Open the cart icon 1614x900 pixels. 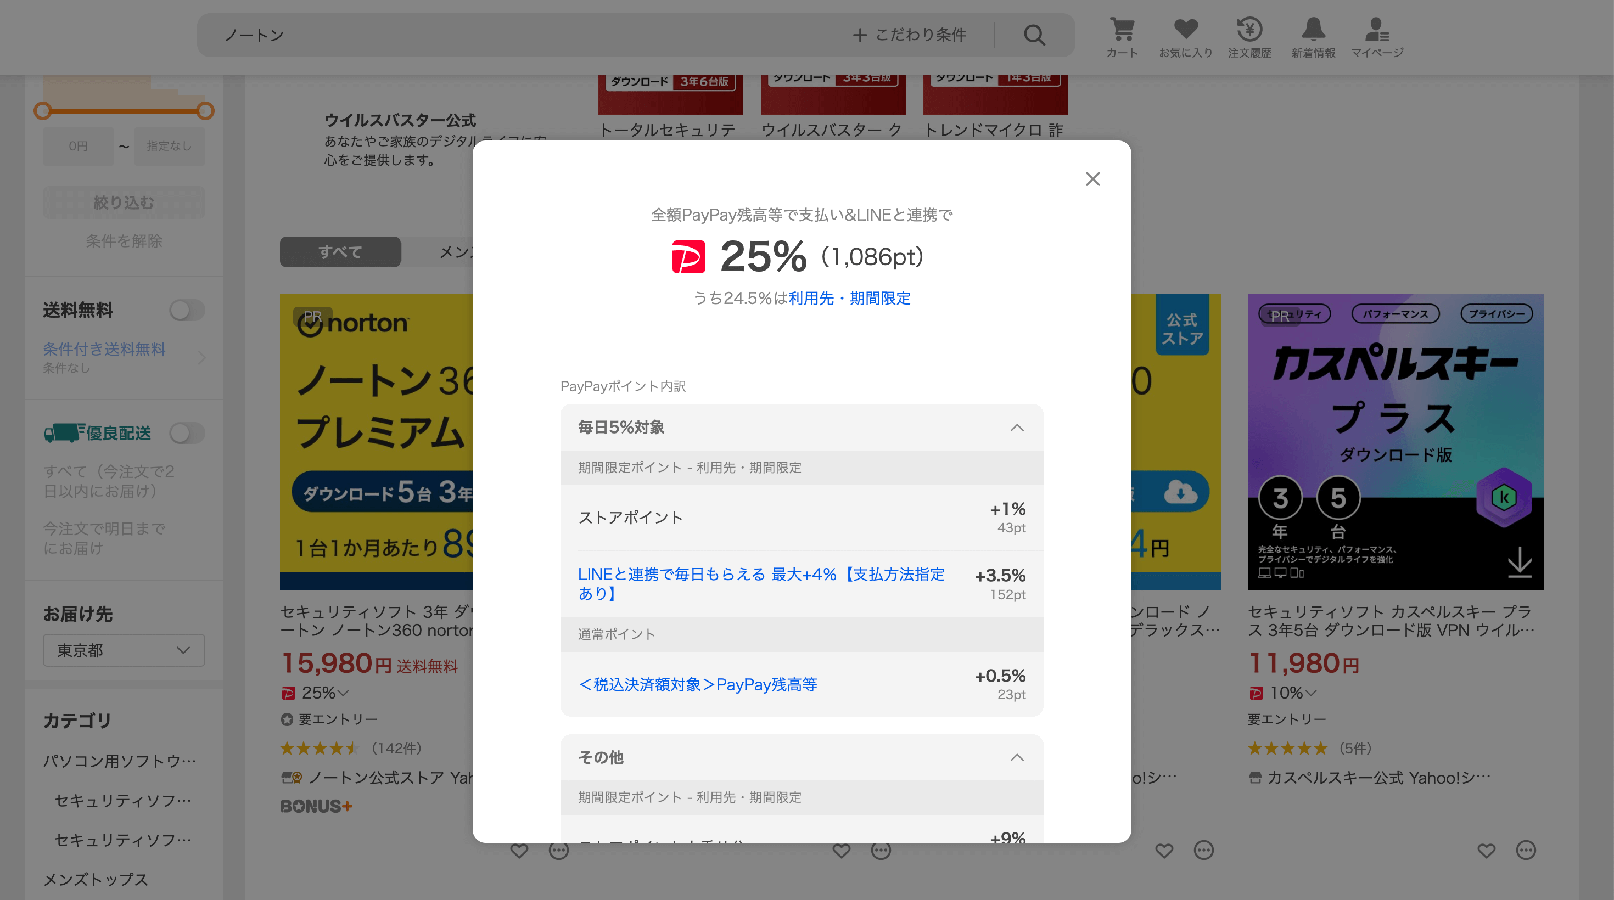tap(1122, 37)
